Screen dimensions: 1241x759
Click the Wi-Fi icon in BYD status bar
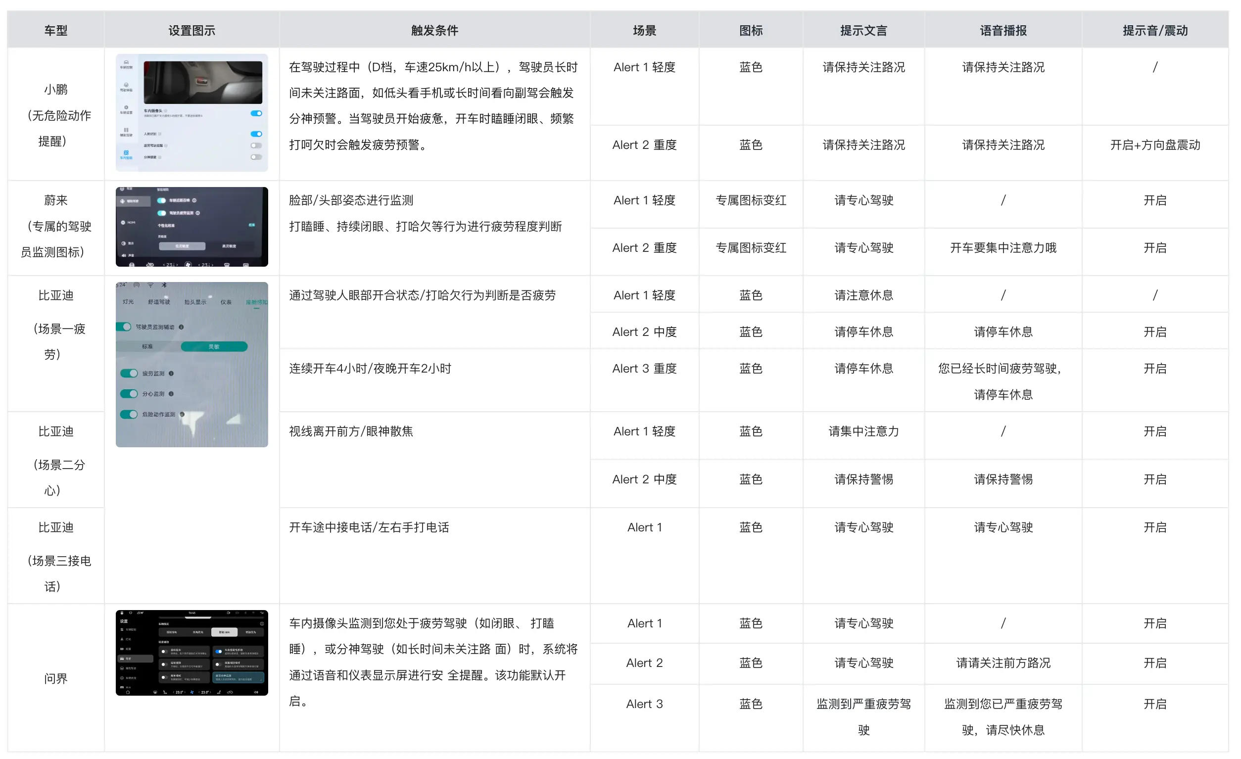150,285
